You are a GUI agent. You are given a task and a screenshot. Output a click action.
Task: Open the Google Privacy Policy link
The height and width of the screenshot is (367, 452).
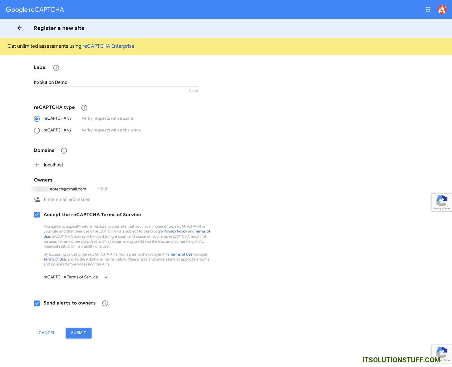(x=175, y=231)
